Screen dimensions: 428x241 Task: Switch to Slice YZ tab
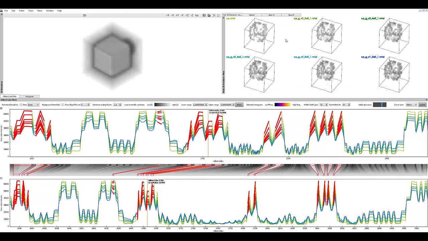[x=272, y=15]
